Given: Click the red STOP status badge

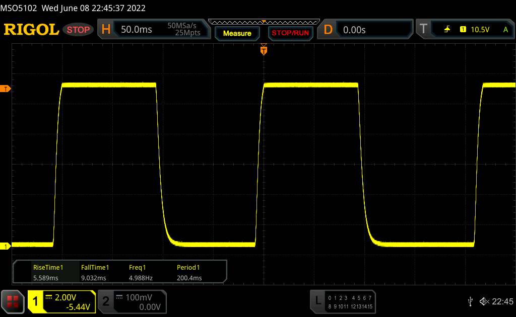Looking at the screenshot, I should (79, 30).
